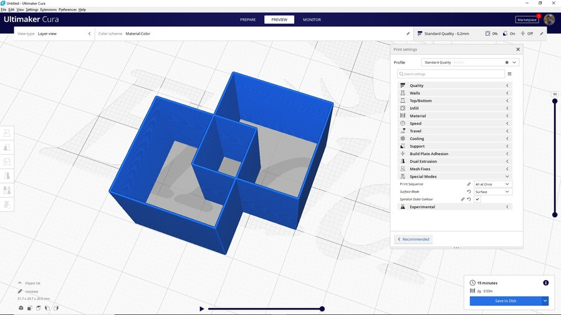Expand the Walls settings category

(x=455, y=93)
